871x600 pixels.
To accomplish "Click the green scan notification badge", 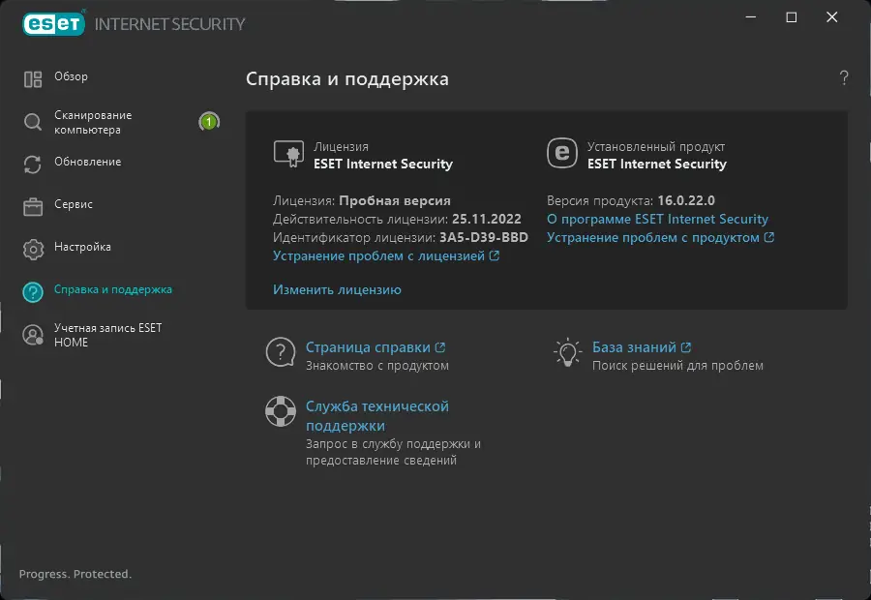I will pyautogui.click(x=208, y=122).
